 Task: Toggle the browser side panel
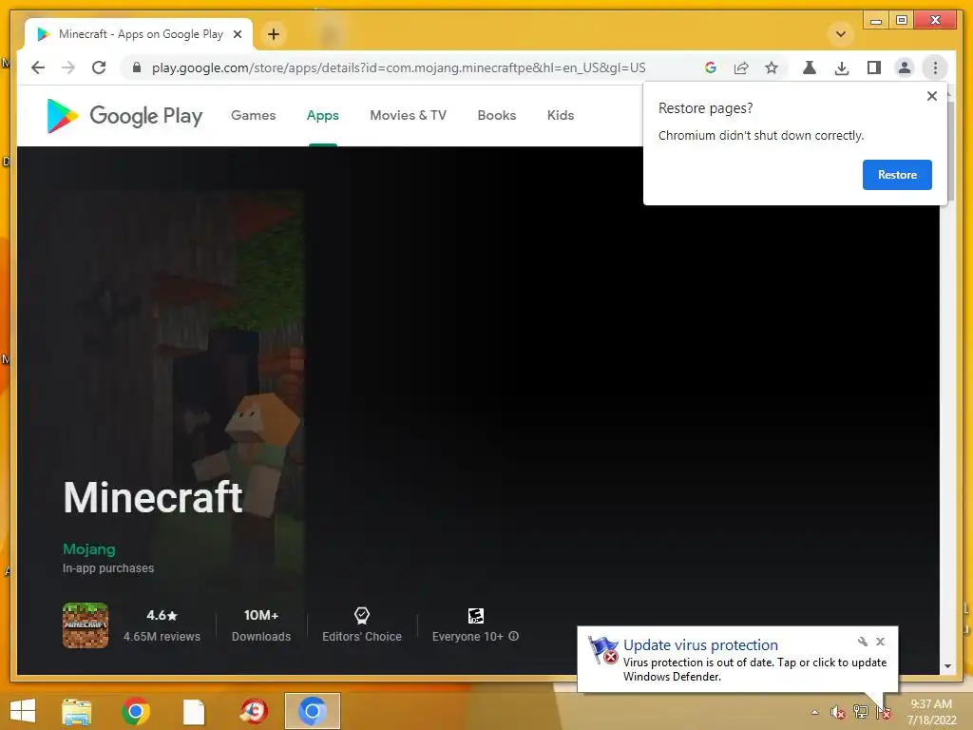click(874, 67)
